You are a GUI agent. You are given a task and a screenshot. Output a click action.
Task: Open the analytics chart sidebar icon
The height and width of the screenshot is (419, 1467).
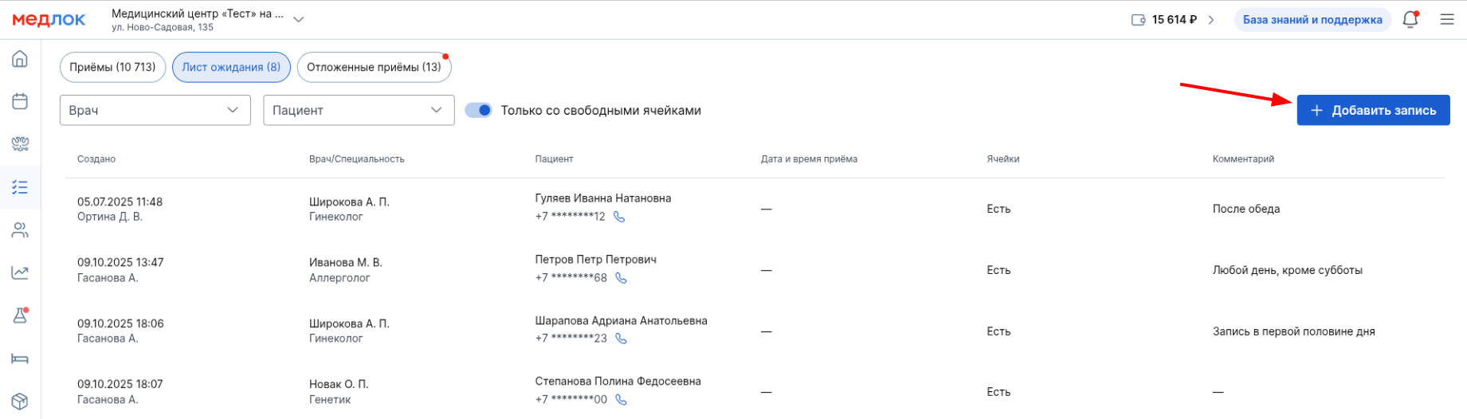click(x=20, y=273)
